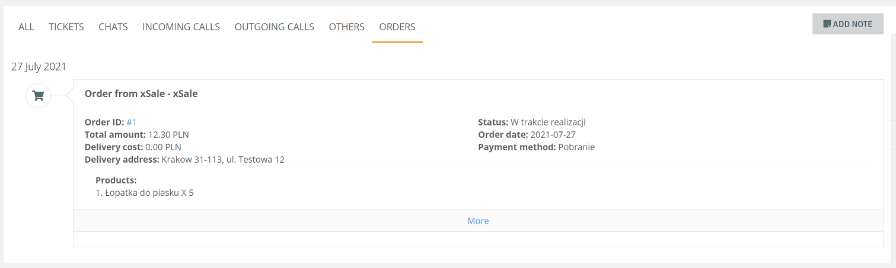Switch to the TICKETS tab
The image size is (896, 268).
tap(66, 27)
